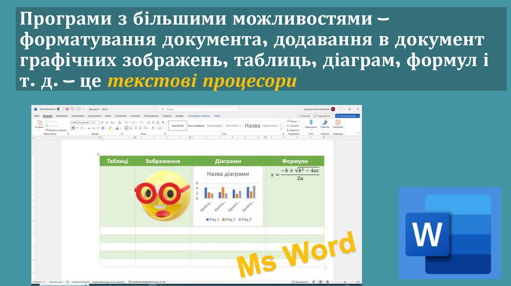
Task: Click the blue Спільний доступ share button
Action: (x=347, y=116)
